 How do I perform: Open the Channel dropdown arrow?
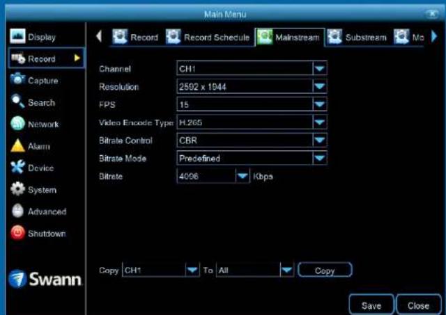point(320,68)
